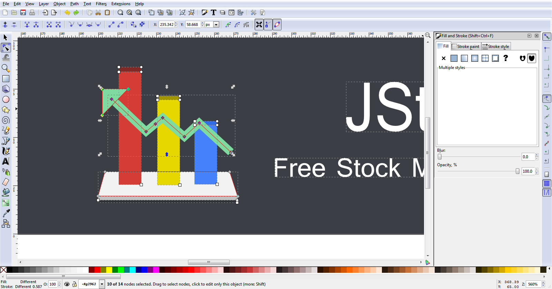Select the Eraser tool

(x=6, y=182)
